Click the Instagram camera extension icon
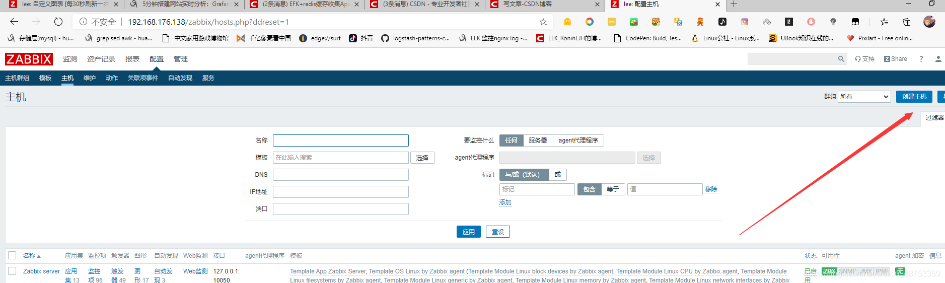945x283 pixels. [x=745, y=22]
